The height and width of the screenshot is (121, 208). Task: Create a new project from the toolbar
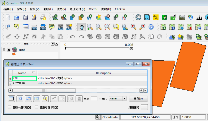point(8,17)
